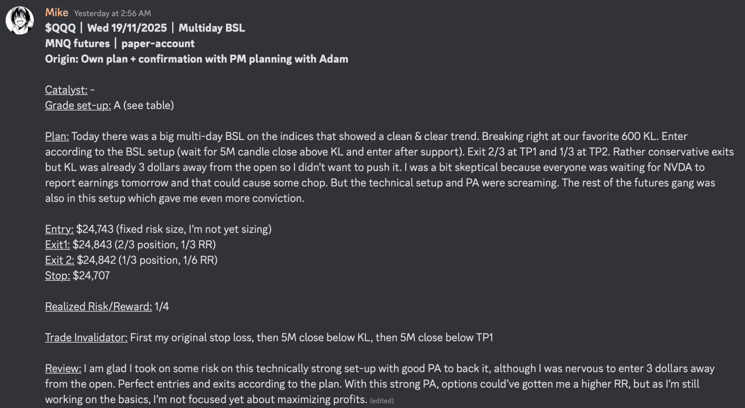Click the underlined 'Review:' label
The image size is (745, 408).
pos(63,369)
